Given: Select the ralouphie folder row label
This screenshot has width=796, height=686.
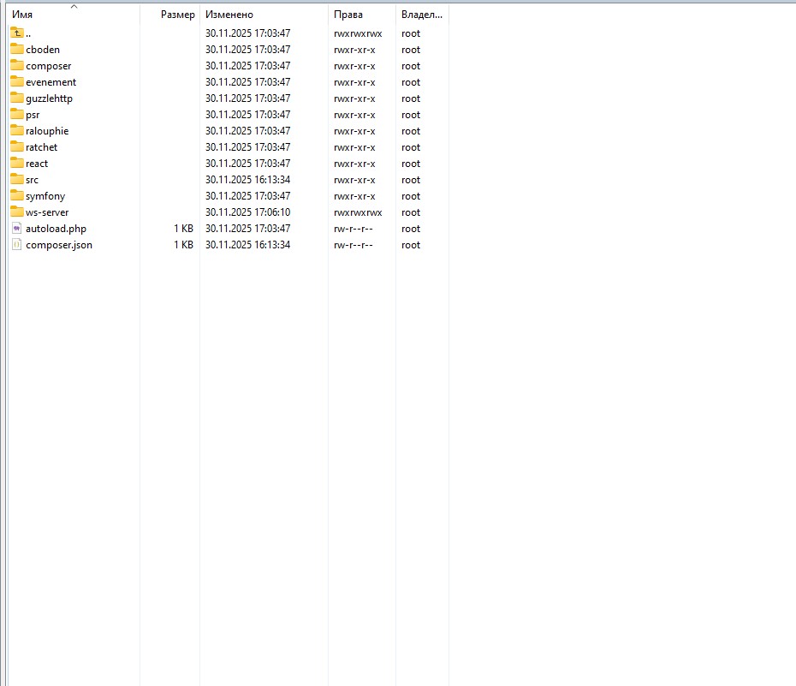Looking at the screenshot, I should pos(47,131).
